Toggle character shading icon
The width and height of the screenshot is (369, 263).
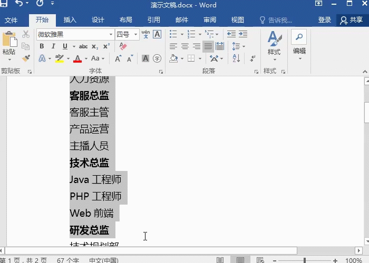tap(145, 58)
